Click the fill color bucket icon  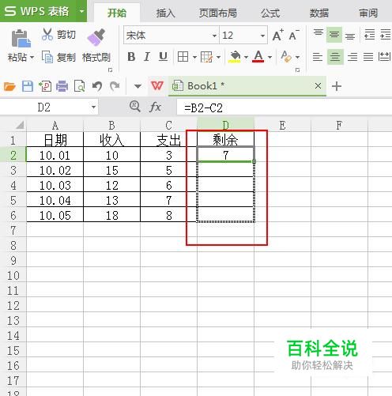[x=235, y=57]
